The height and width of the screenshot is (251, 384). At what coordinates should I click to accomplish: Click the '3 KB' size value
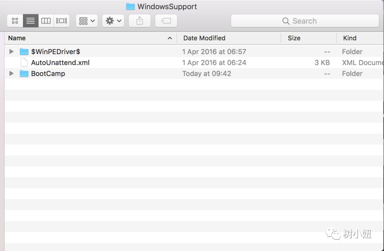click(322, 63)
